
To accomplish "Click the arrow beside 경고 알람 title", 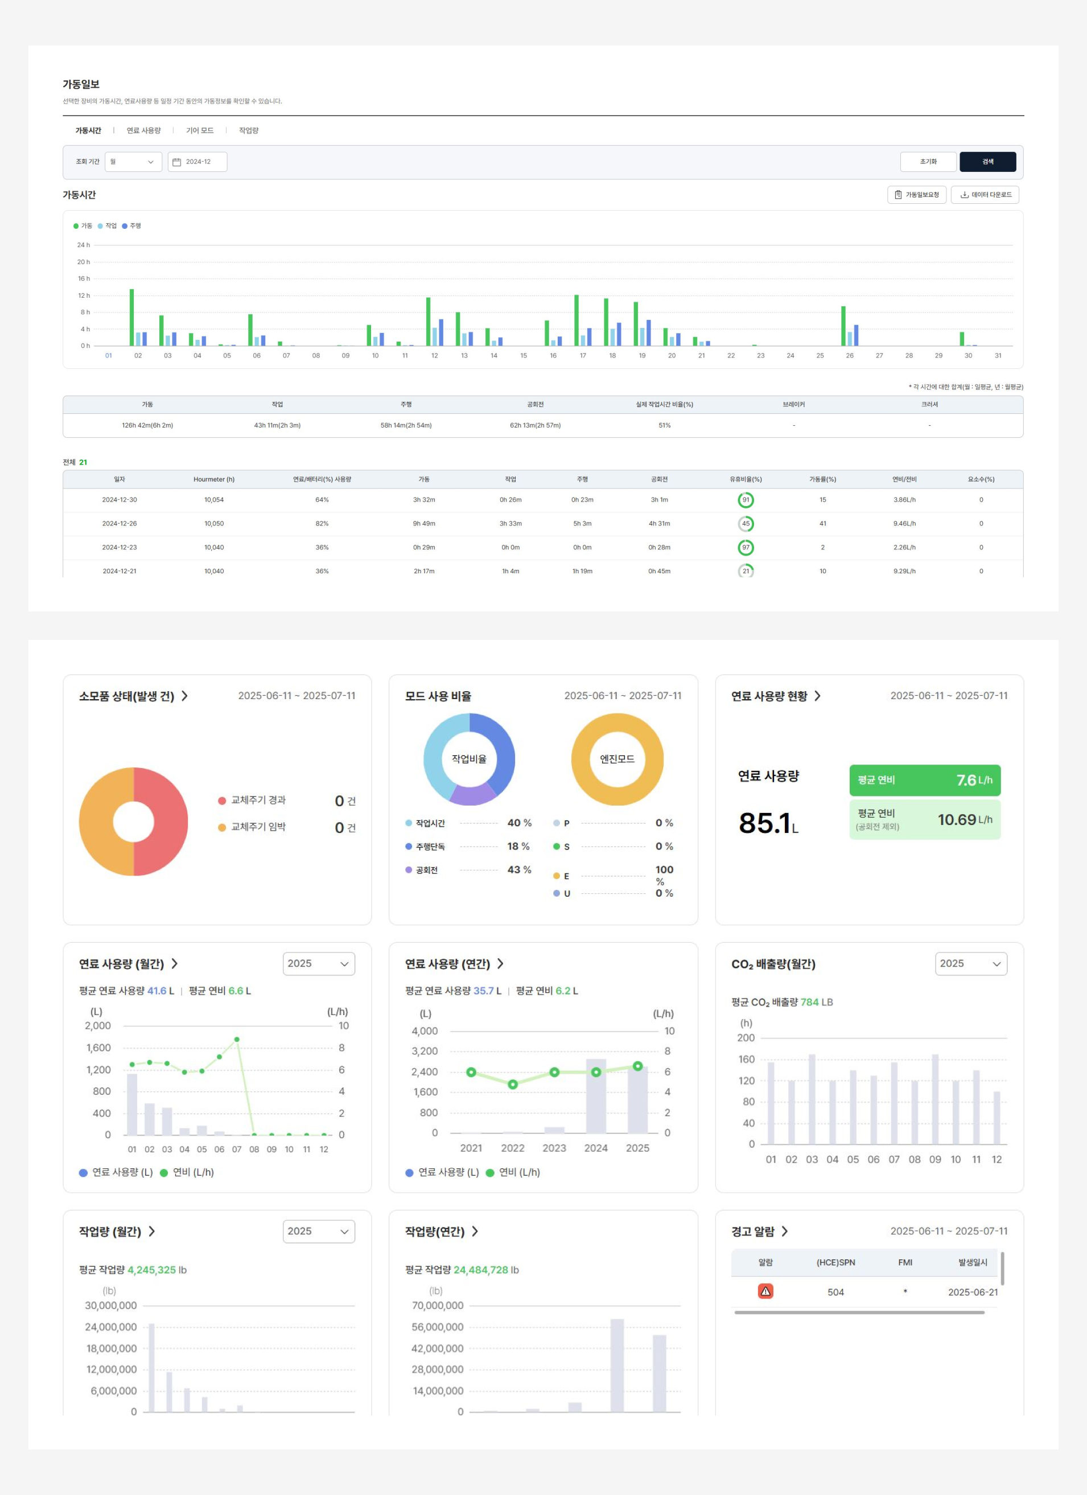I will point(784,1231).
